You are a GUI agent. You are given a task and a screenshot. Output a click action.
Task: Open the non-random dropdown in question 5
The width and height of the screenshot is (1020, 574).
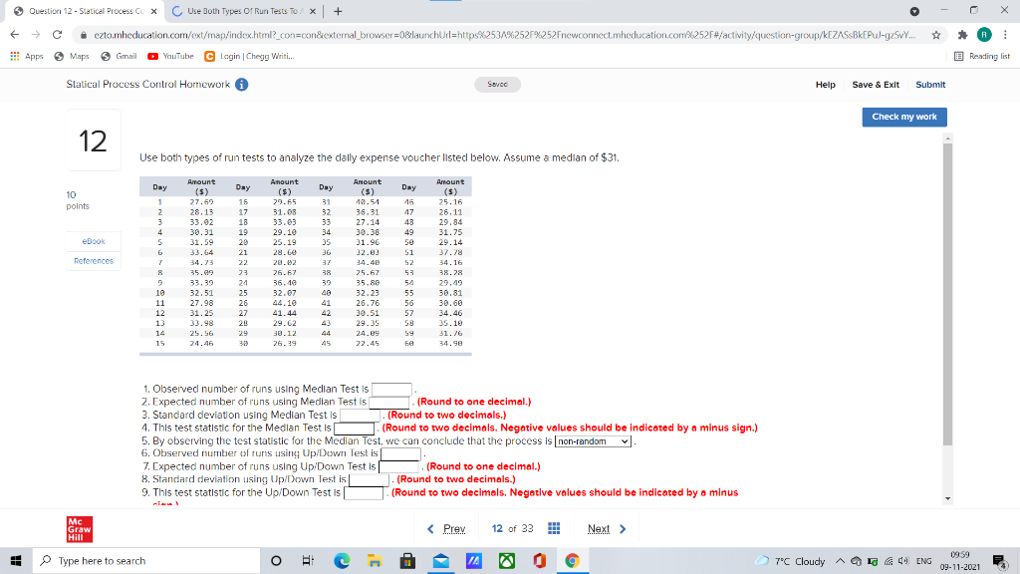coord(595,441)
